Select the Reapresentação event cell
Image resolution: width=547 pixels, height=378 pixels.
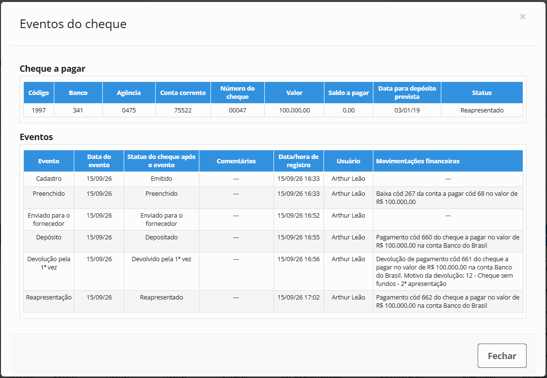pos(49,298)
